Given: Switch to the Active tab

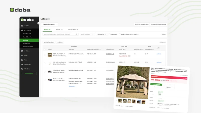Looking at the screenshot, I should point(47,30).
